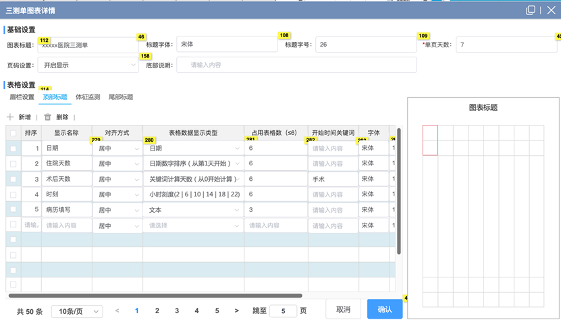Click the 图表标题 input field

[x=88, y=45]
